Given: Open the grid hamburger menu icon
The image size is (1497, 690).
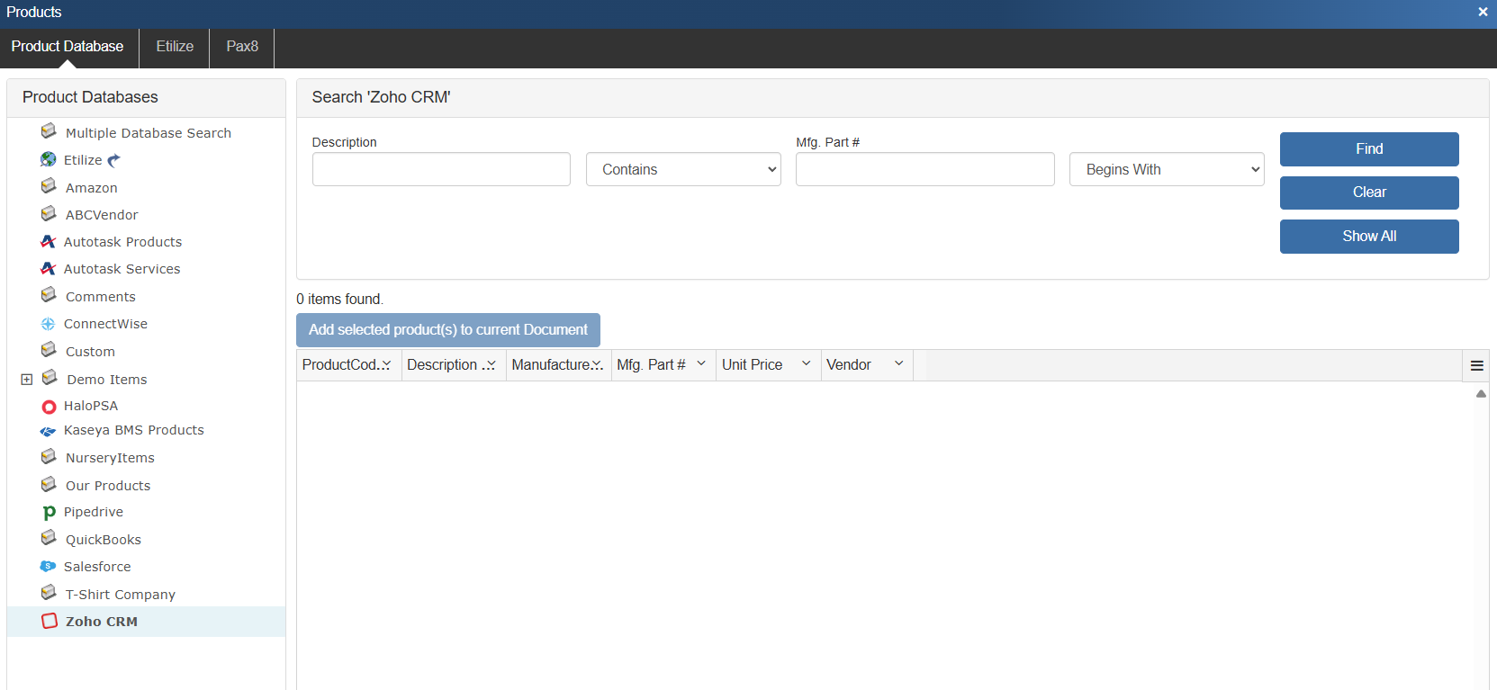Looking at the screenshot, I should [x=1476, y=365].
